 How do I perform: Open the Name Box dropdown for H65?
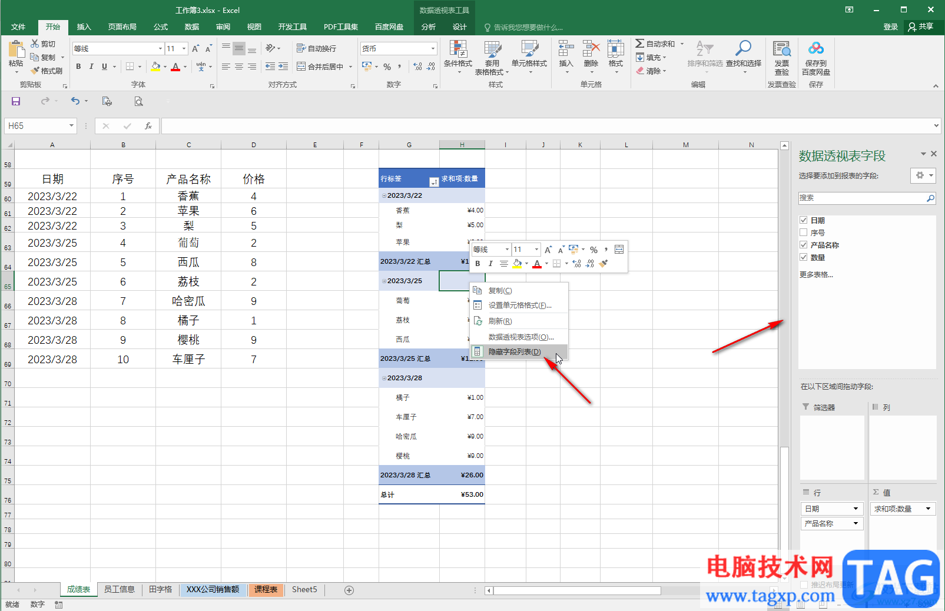tap(71, 126)
